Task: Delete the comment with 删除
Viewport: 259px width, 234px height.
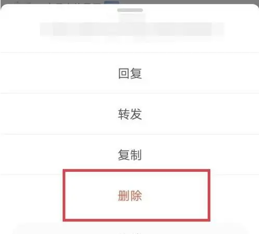Action: (129, 196)
